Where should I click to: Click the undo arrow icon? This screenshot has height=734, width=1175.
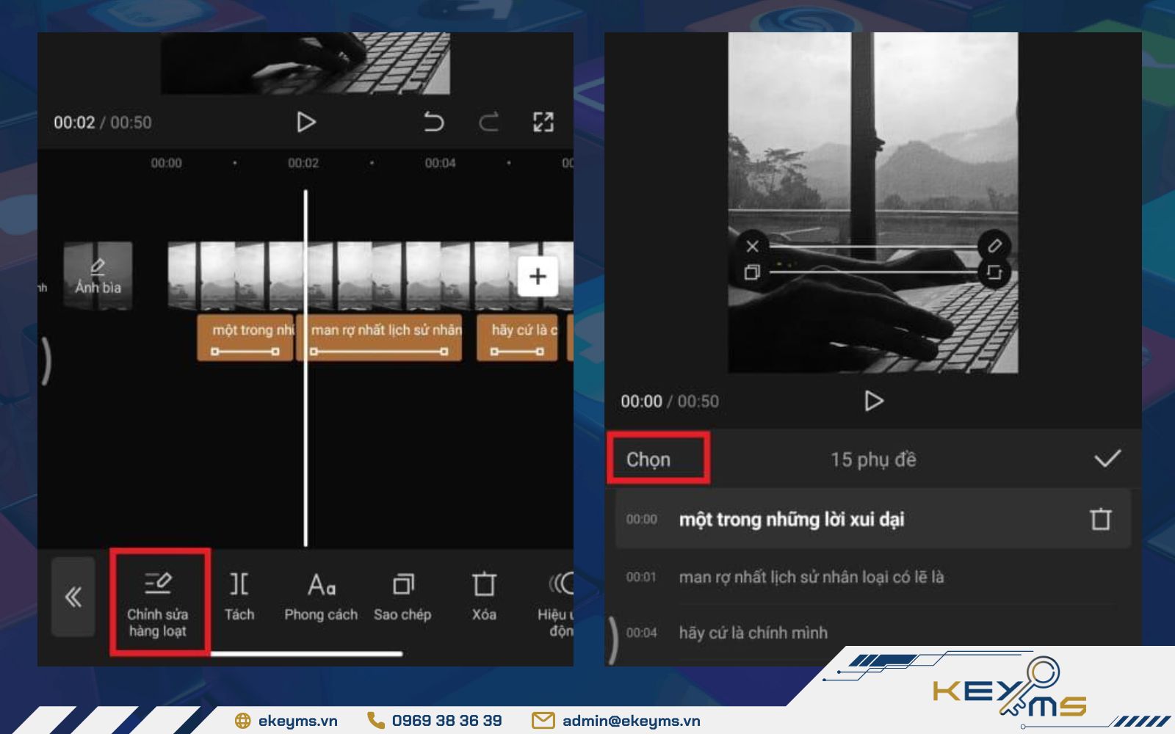(x=434, y=122)
